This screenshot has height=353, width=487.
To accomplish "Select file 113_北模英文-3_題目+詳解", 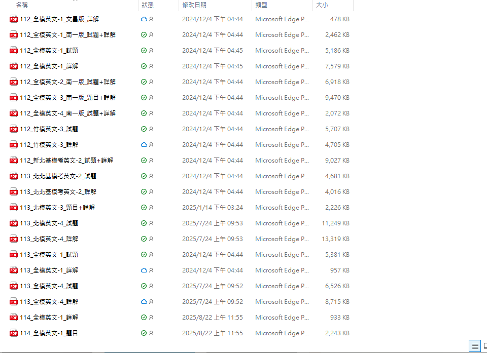I will coord(57,208).
